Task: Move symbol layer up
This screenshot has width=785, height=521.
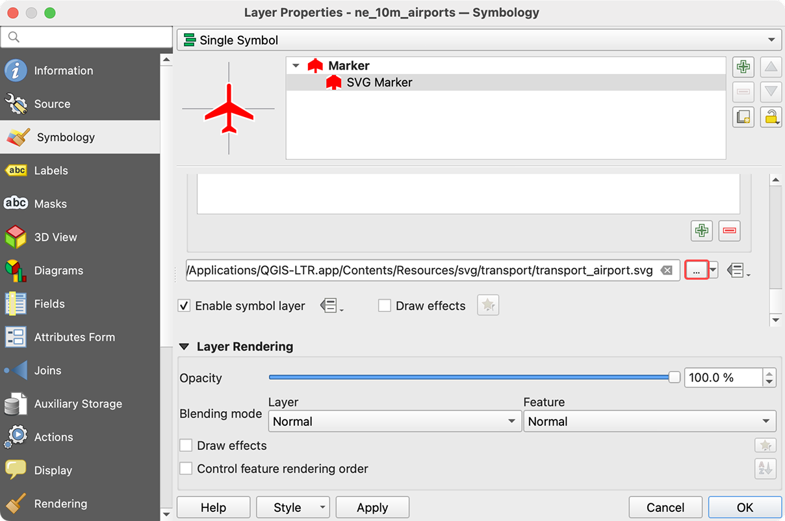Action: click(771, 66)
